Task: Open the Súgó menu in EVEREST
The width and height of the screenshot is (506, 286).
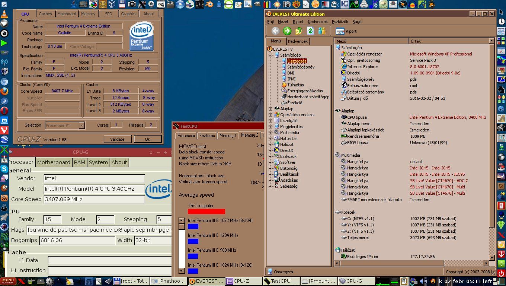Action: pyautogui.click(x=357, y=22)
